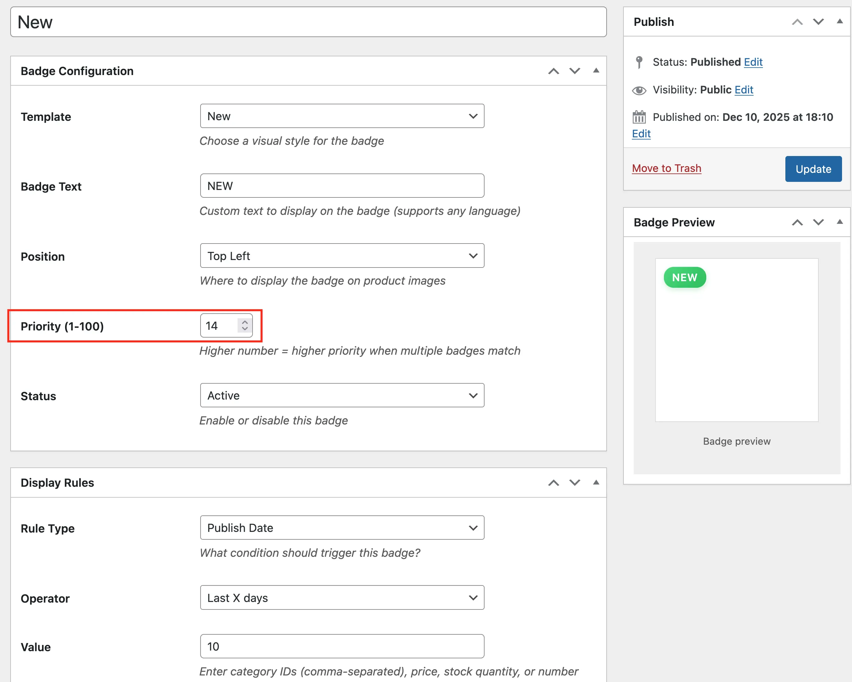
Task: Increase the Priority value with stepper
Action: point(245,322)
